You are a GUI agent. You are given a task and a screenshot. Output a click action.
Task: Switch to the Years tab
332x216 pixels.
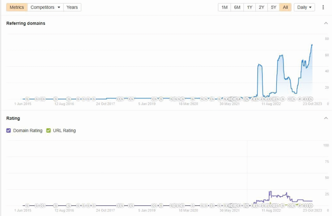tap(72, 7)
